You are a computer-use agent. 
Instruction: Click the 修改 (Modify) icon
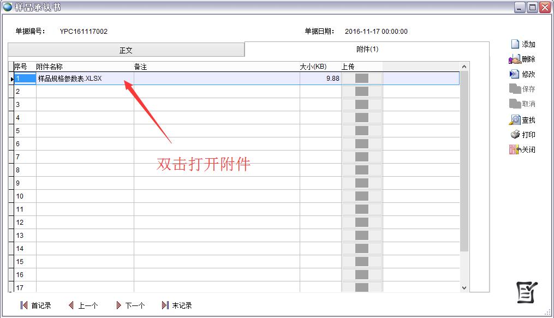(516, 74)
